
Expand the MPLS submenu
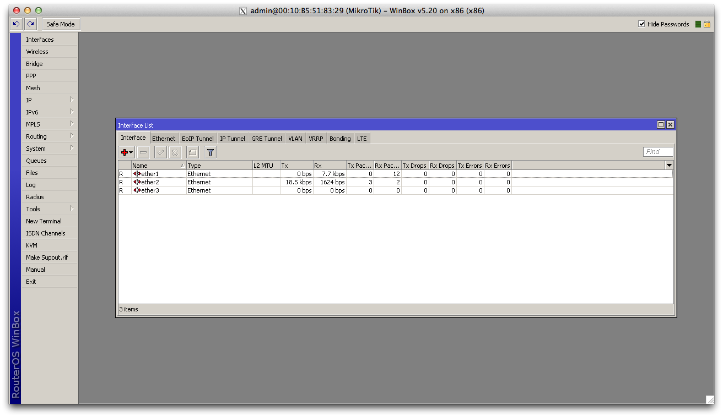72,124
